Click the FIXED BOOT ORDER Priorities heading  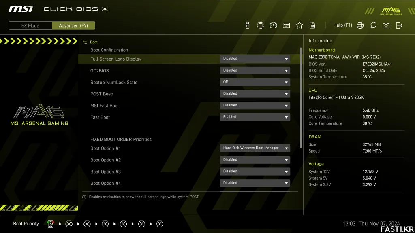pos(121,140)
